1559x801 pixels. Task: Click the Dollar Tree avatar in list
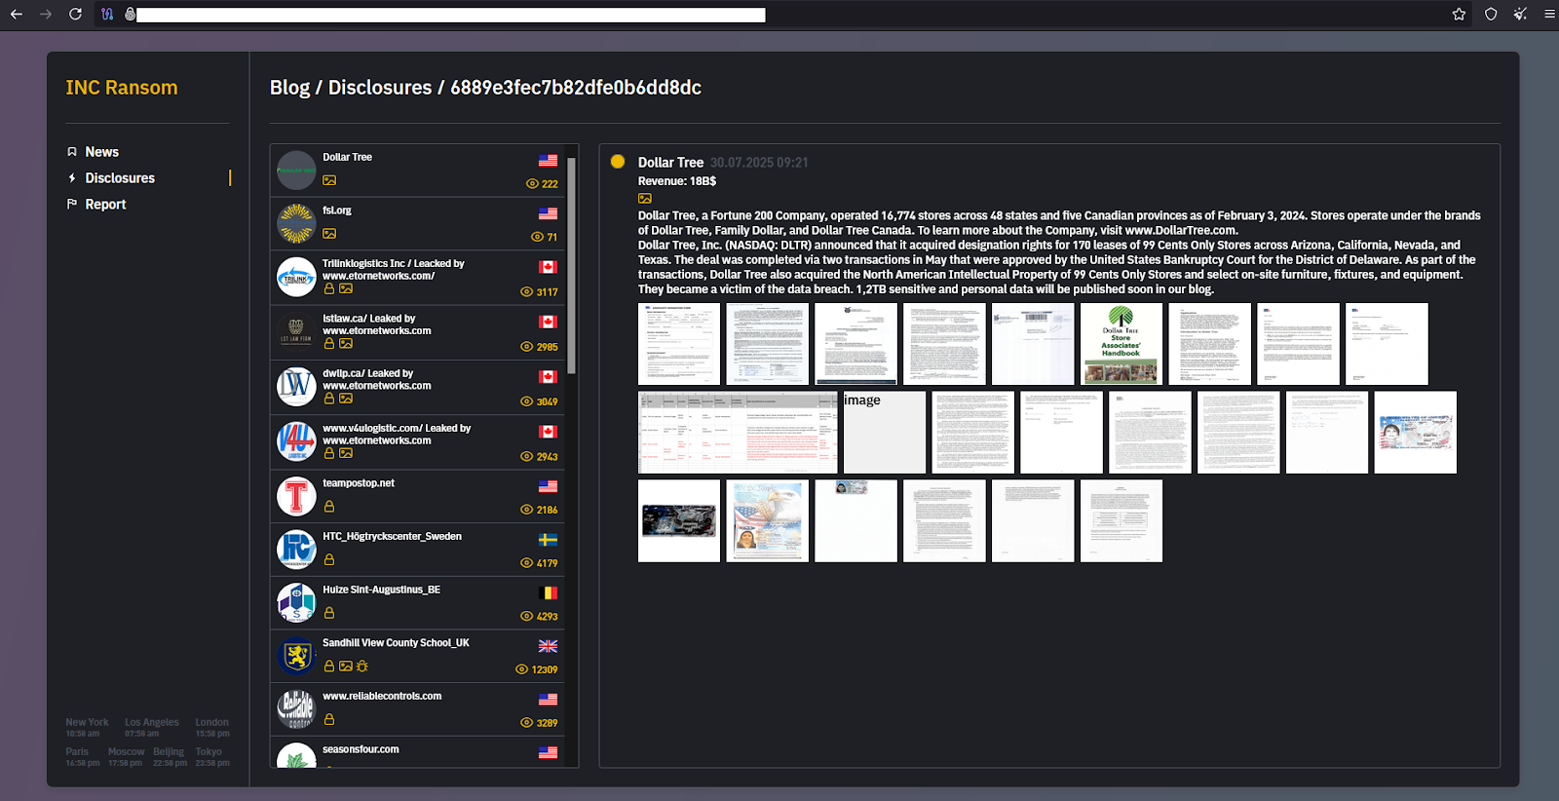pos(296,171)
